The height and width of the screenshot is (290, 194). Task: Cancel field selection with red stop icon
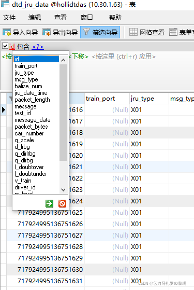pyautogui.click(x=62, y=204)
